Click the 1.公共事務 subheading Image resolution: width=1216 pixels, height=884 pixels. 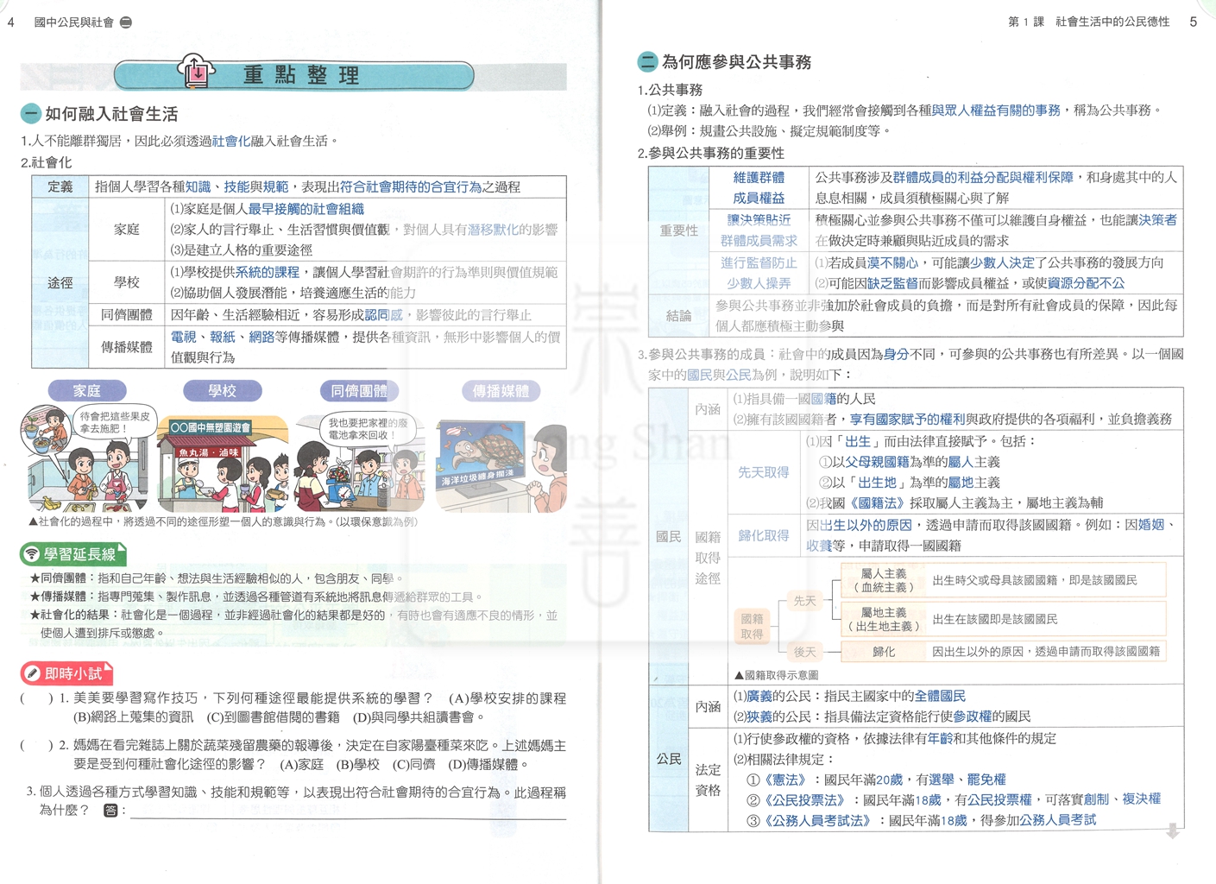671,90
